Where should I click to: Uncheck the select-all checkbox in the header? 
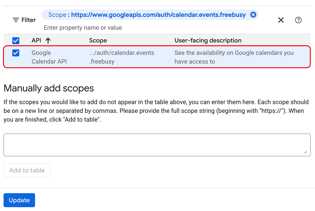point(15,40)
